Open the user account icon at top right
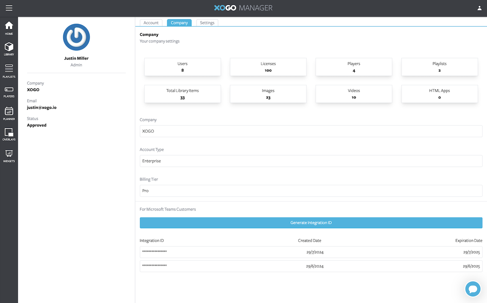 [480, 7]
